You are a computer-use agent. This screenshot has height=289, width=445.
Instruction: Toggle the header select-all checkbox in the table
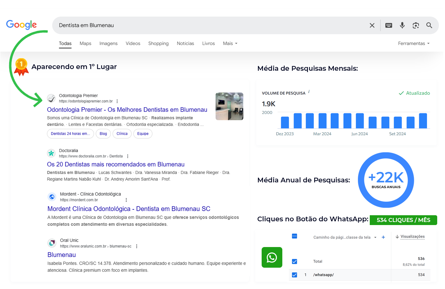pyautogui.click(x=295, y=236)
